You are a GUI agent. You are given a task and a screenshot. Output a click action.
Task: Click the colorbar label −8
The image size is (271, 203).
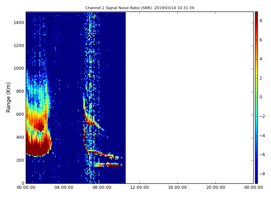(x=262, y=174)
